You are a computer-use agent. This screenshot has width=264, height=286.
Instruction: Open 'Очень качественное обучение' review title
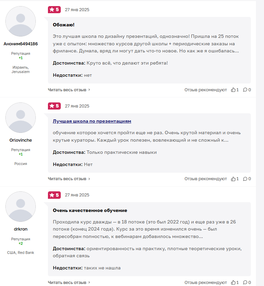(90, 210)
